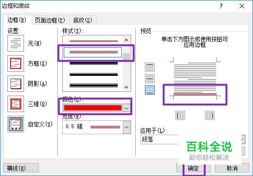Select the selected red double-line style
Screen dimensions: 253x176
click(x=93, y=52)
